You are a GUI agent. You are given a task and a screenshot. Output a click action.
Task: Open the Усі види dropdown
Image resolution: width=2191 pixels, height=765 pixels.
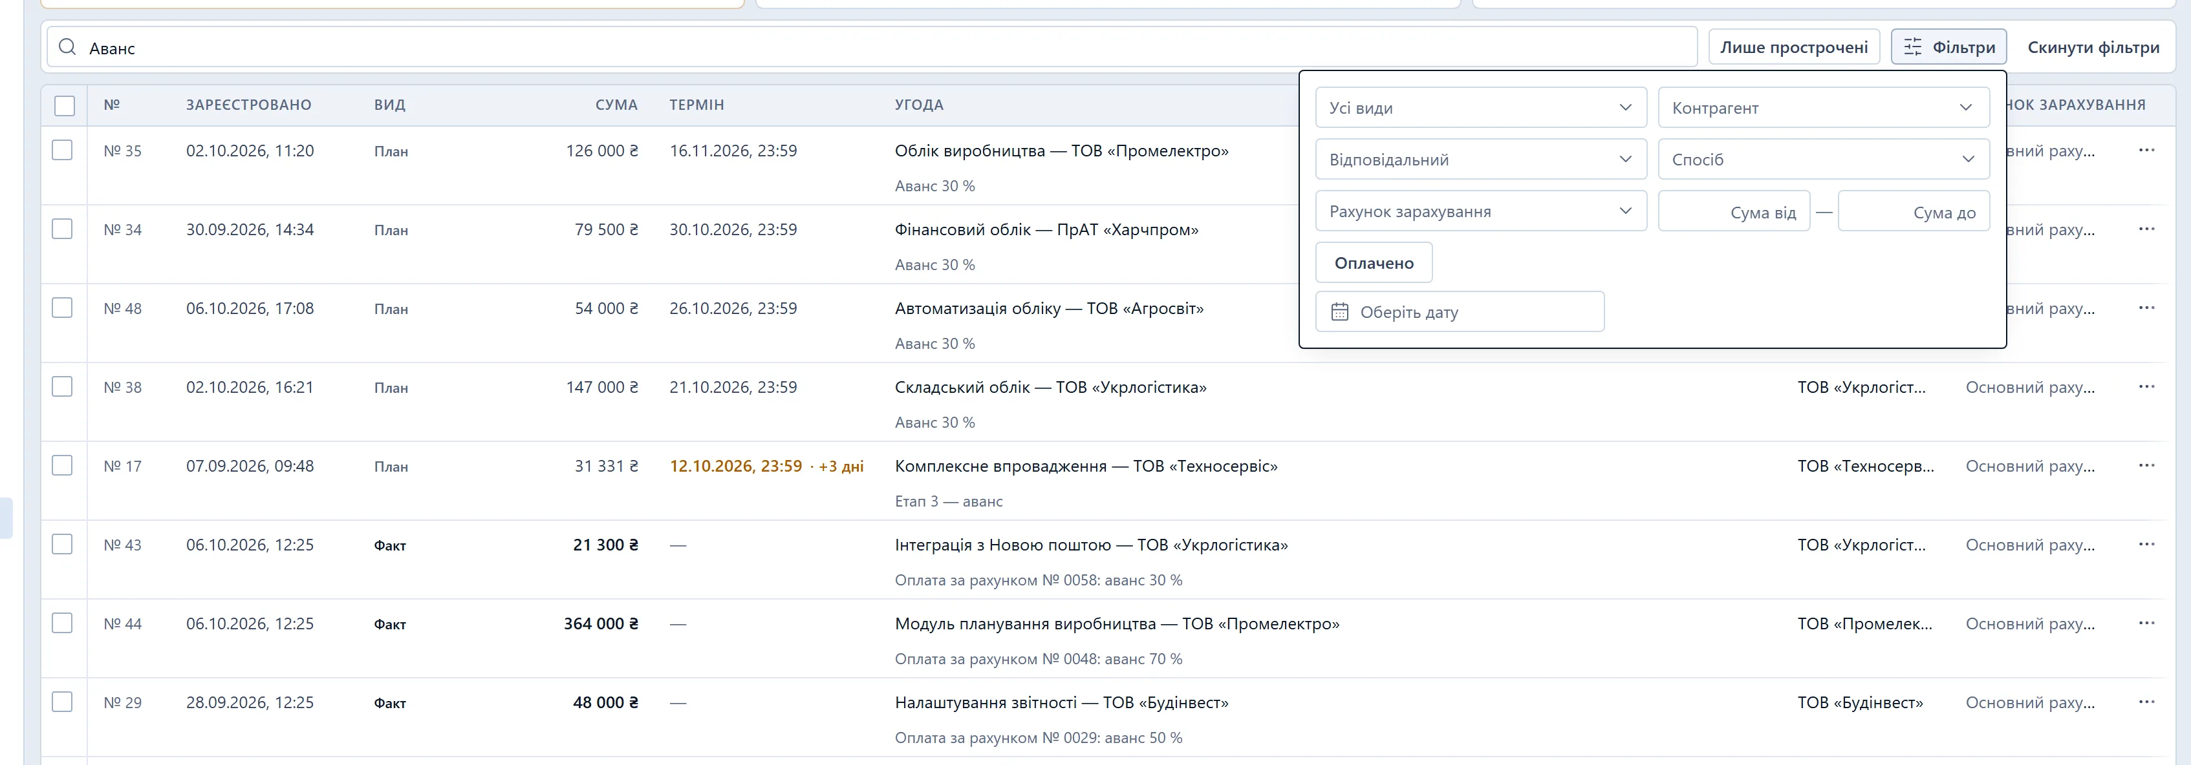(1481, 108)
